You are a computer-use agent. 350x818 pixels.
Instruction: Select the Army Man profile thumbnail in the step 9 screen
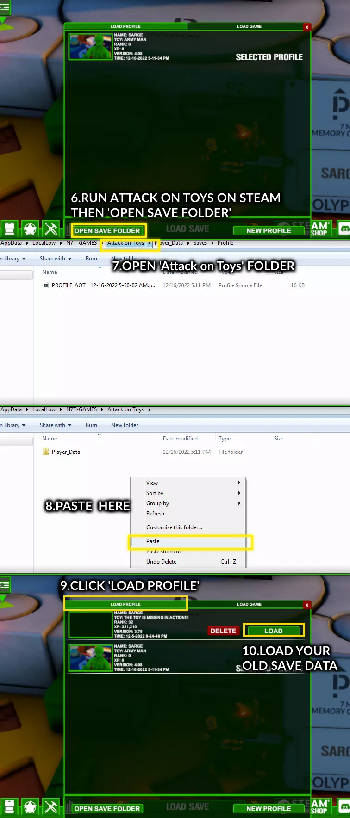tap(90, 657)
